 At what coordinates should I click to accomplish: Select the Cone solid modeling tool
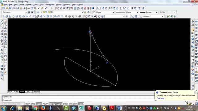point(13,16)
